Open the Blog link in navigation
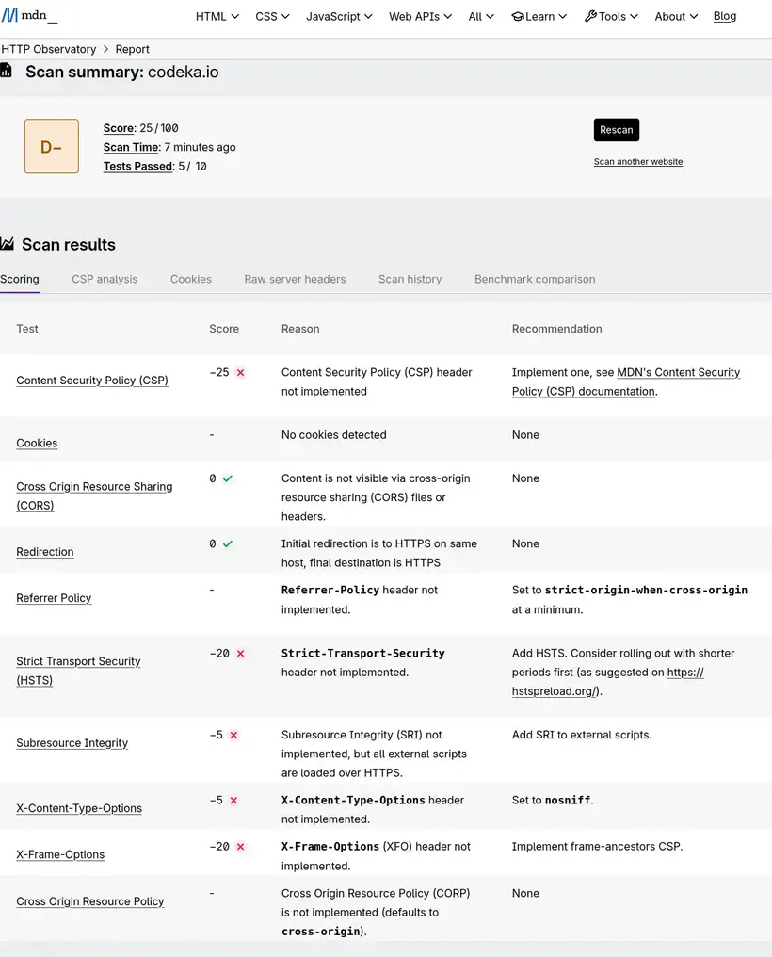This screenshot has width=772, height=957. [725, 16]
